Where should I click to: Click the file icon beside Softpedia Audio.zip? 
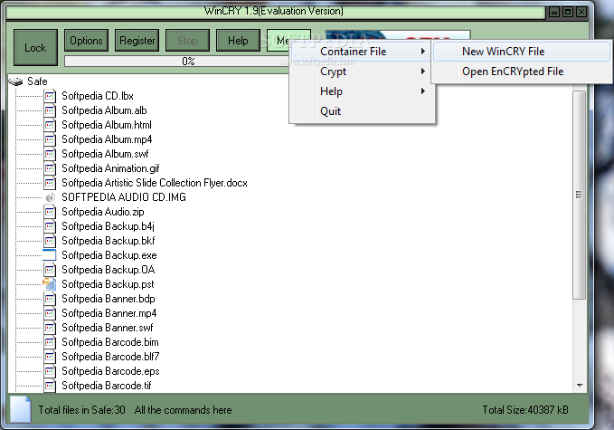click(50, 212)
